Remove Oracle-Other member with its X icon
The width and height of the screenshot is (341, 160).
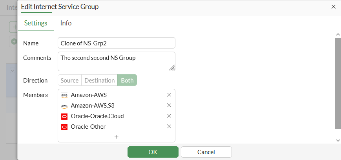pos(169,126)
